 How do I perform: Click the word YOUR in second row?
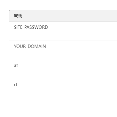click(20, 46)
